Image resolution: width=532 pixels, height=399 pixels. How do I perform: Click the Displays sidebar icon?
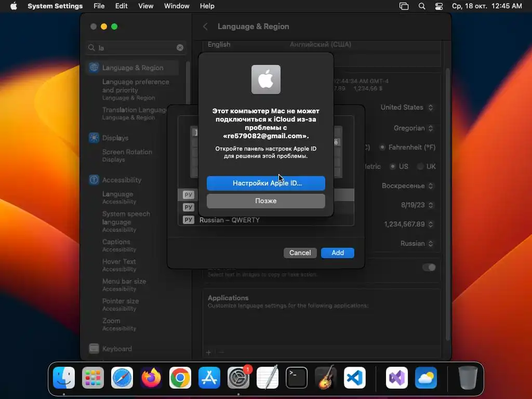click(94, 138)
